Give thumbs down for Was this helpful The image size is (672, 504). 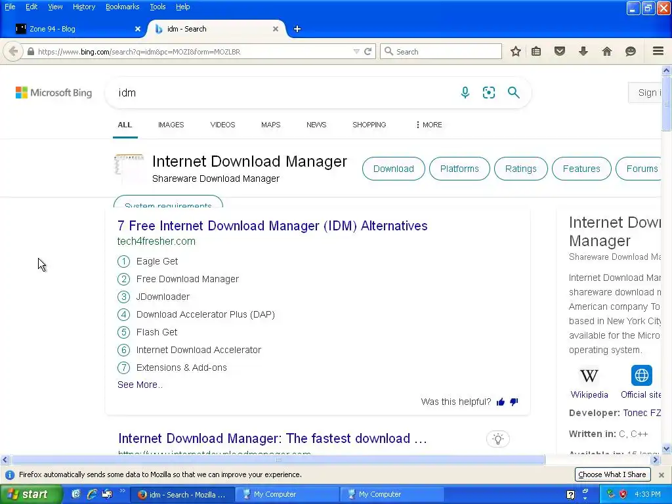click(x=514, y=402)
